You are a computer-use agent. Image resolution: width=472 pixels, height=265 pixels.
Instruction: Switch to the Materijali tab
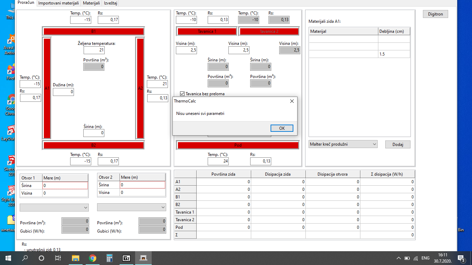coord(91,3)
